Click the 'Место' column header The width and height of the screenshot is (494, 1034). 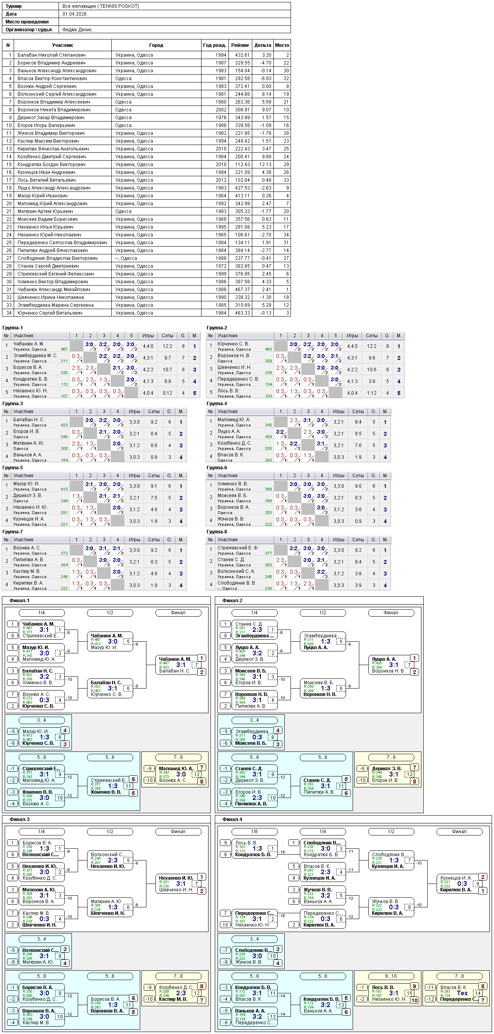pyautogui.click(x=282, y=45)
